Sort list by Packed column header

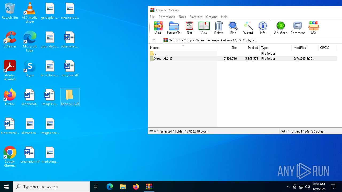coord(249,48)
